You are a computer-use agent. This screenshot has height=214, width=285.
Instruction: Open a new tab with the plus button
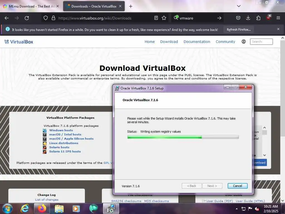tap(131, 6)
